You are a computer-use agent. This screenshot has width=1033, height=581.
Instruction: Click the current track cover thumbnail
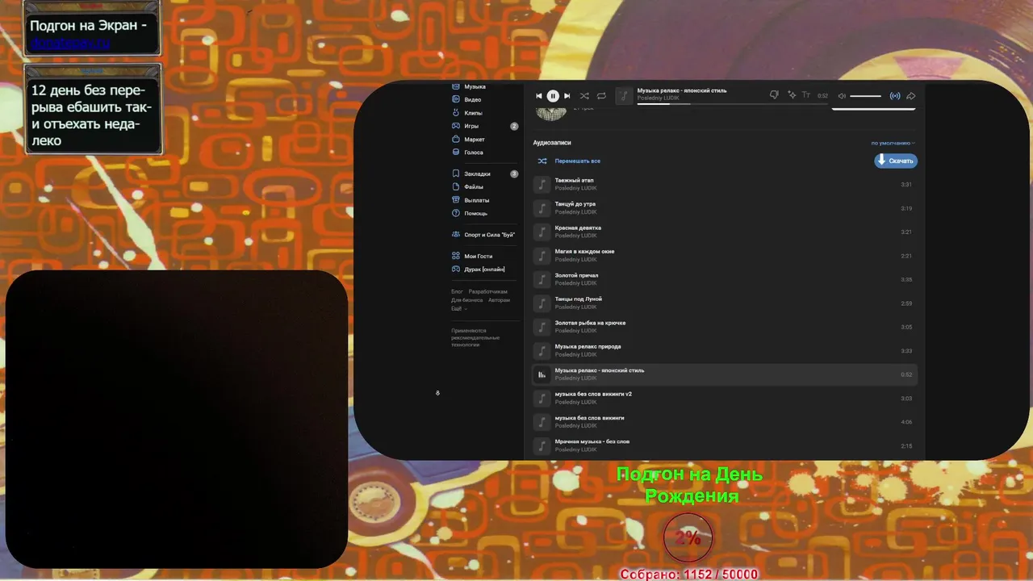click(625, 96)
